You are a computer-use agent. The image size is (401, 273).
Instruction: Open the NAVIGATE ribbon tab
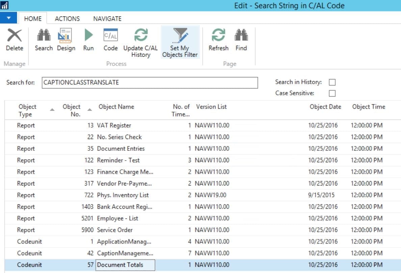pyautogui.click(x=107, y=19)
